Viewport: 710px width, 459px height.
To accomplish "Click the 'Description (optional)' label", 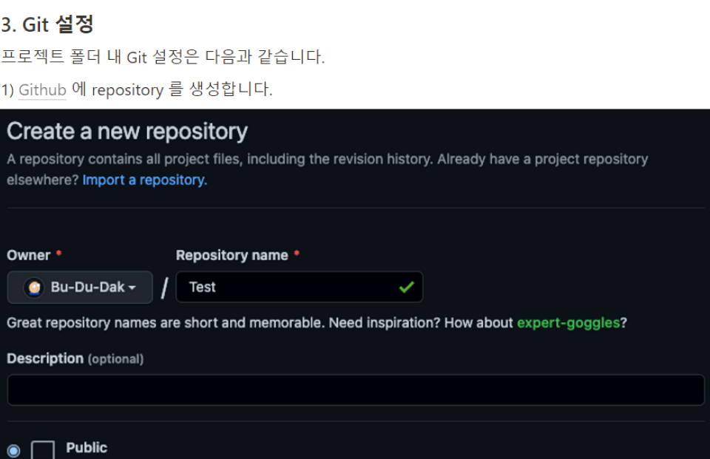I will pos(75,358).
